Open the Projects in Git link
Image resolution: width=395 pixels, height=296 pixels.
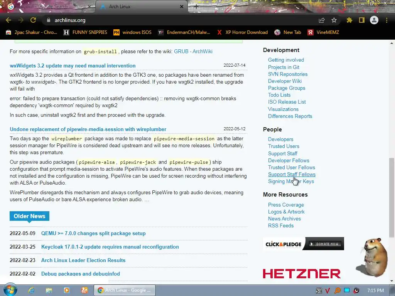(284, 67)
